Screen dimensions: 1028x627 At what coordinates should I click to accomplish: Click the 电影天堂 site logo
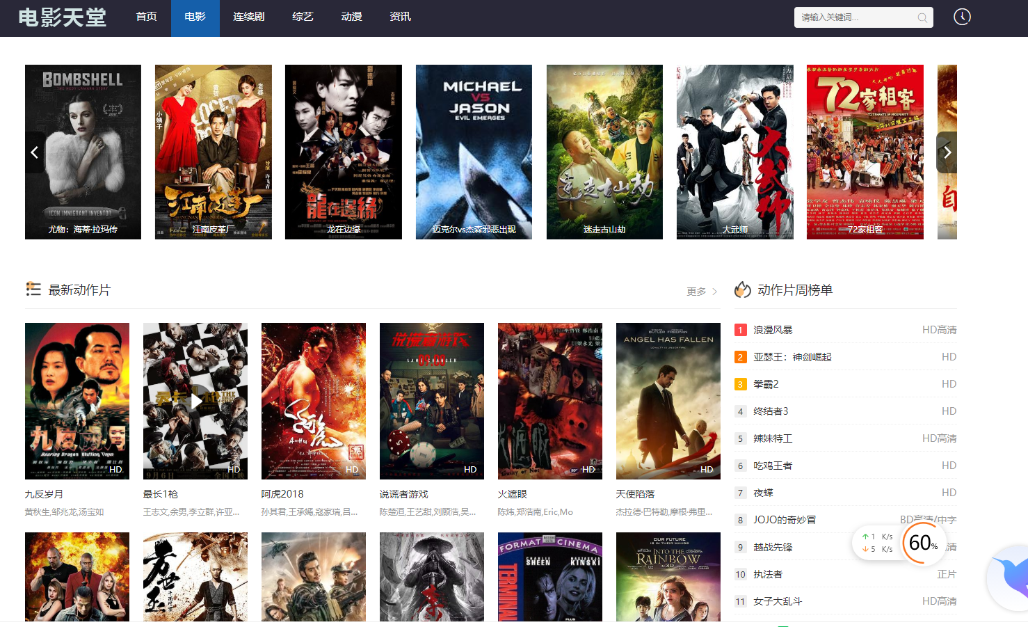pos(63,17)
